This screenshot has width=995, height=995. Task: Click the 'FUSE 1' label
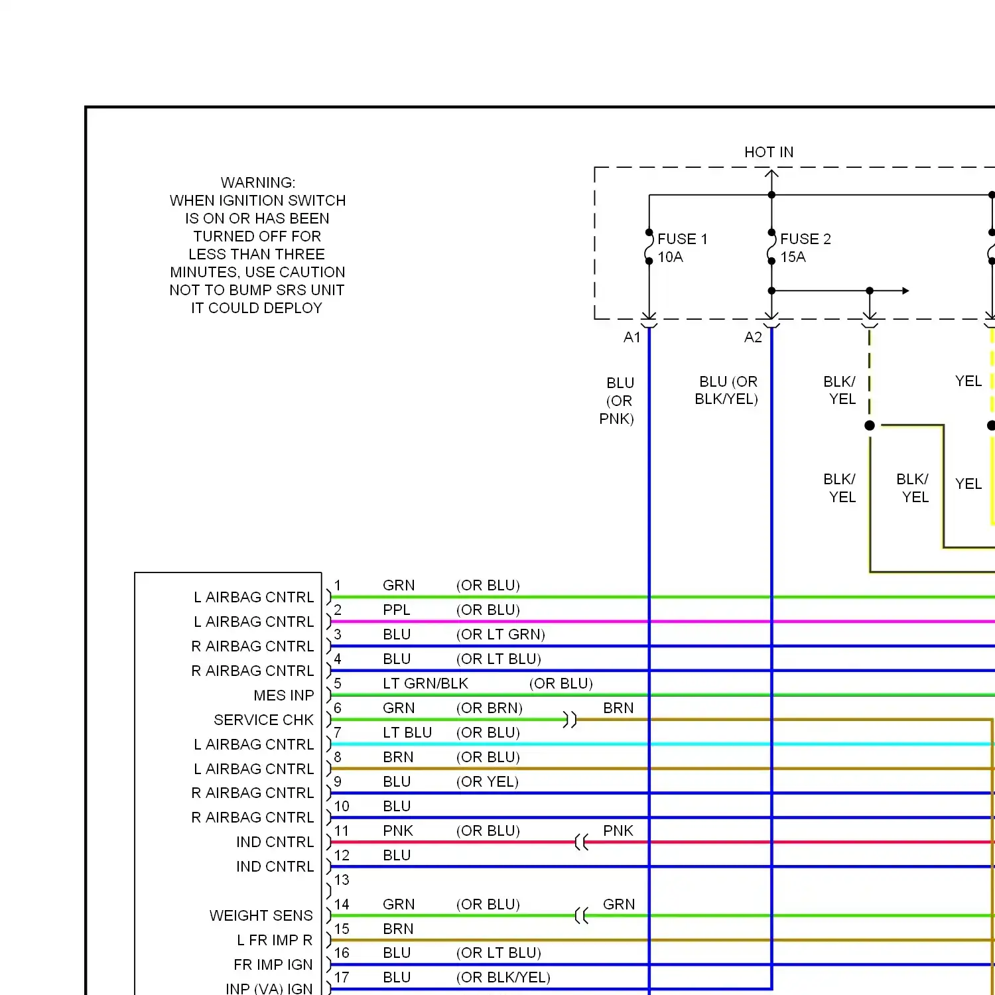pos(683,239)
